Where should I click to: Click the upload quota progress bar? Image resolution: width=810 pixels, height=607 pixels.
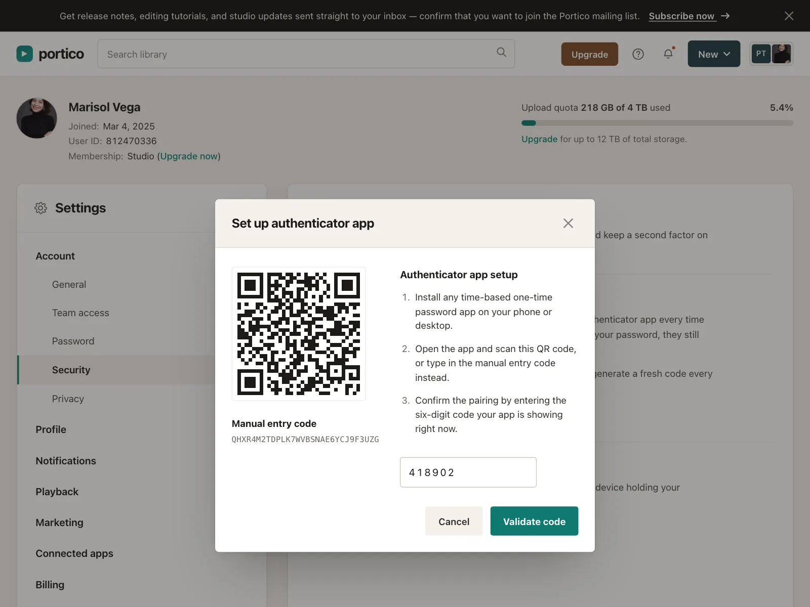tap(657, 123)
